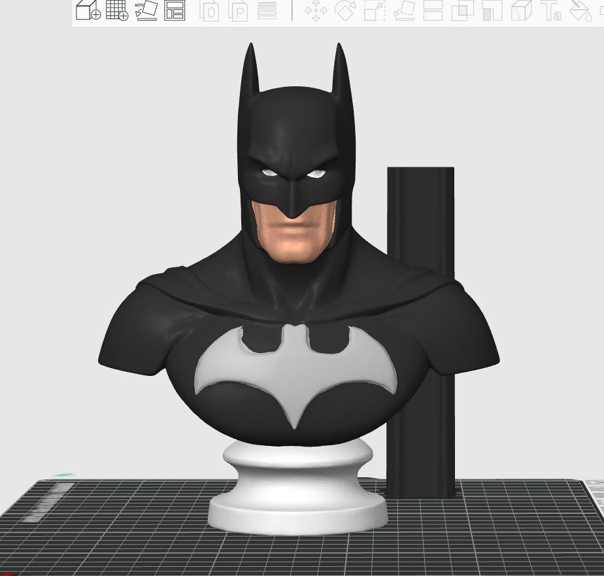Select the Rotate tool icon
This screenshot has height=576, width=604.
tap(345, 10)
